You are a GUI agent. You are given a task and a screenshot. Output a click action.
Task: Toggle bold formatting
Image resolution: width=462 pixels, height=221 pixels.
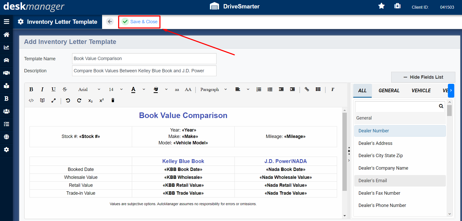pyautogui.click(x=31, y=89)
